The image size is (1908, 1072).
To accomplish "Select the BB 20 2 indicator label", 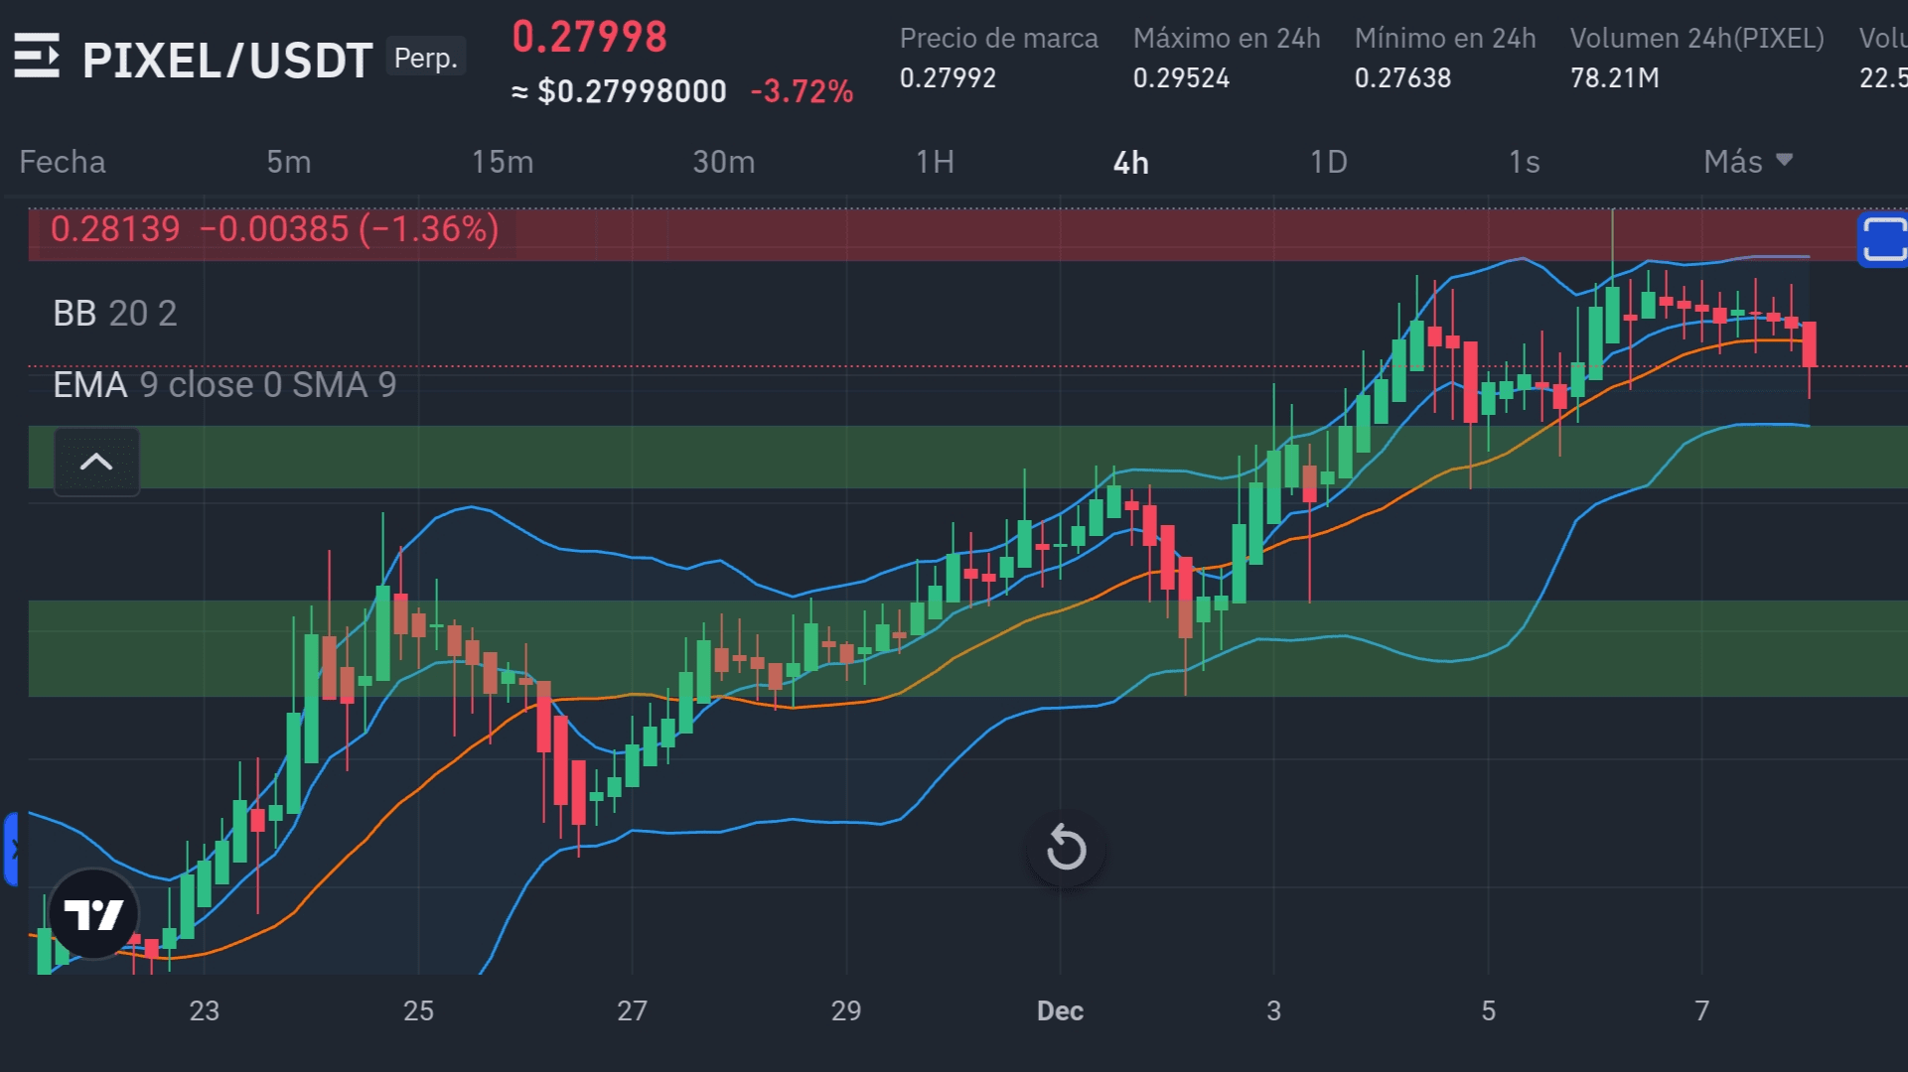I will pos(115,314).
